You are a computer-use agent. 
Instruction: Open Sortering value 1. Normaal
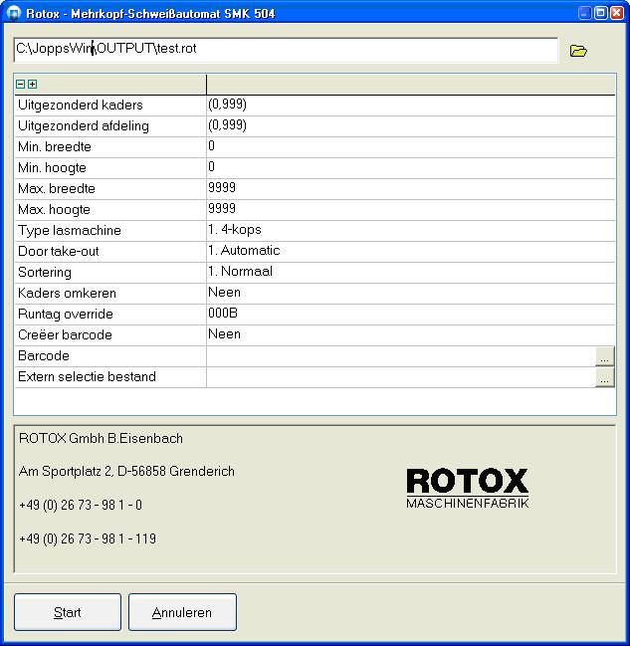tap(410, 273)
